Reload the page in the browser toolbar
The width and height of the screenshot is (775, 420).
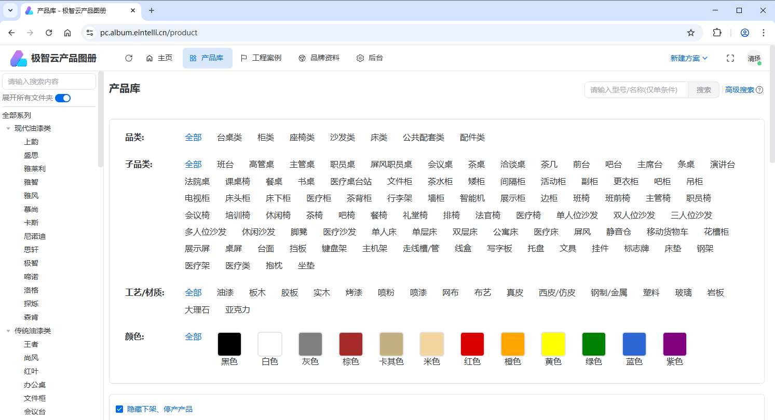pyautogui.click(x=49, y=33)
